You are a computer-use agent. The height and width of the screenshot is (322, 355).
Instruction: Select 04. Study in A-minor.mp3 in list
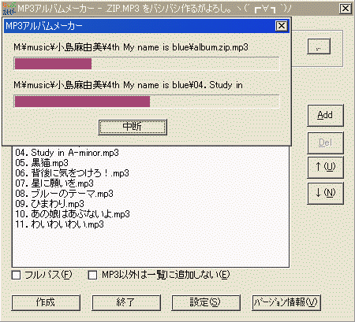click(67, 153)
